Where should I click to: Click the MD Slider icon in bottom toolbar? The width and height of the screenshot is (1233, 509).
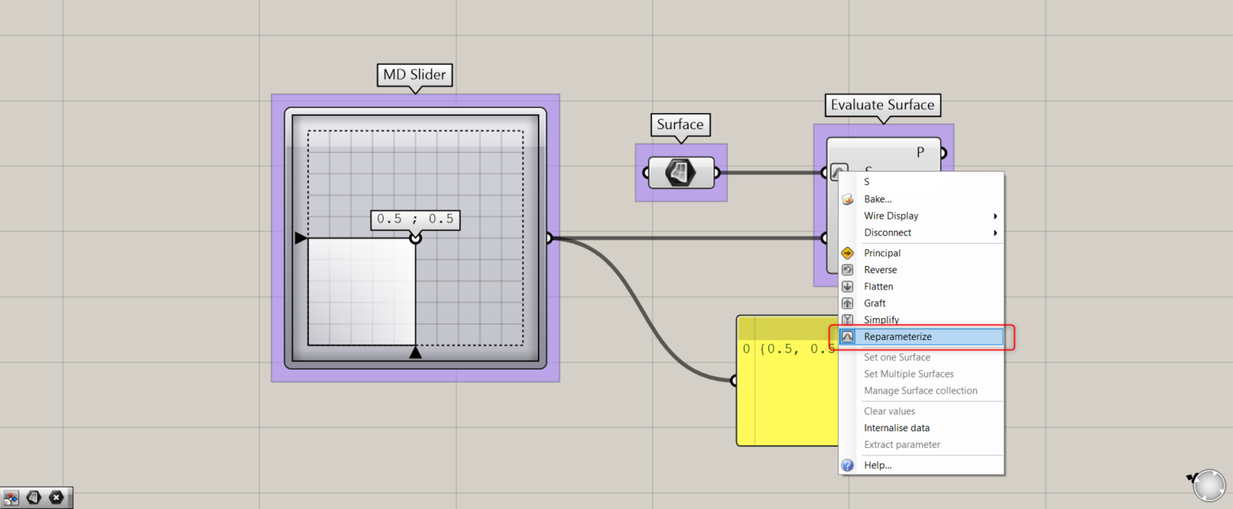coord(12,498)
